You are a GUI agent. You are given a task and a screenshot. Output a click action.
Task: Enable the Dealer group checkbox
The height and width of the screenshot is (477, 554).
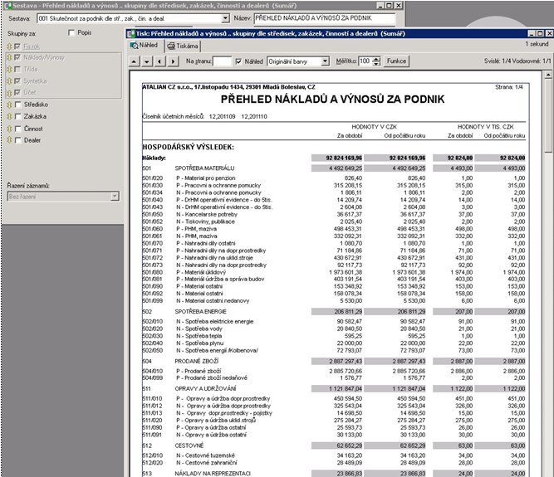tap(17, 140)
